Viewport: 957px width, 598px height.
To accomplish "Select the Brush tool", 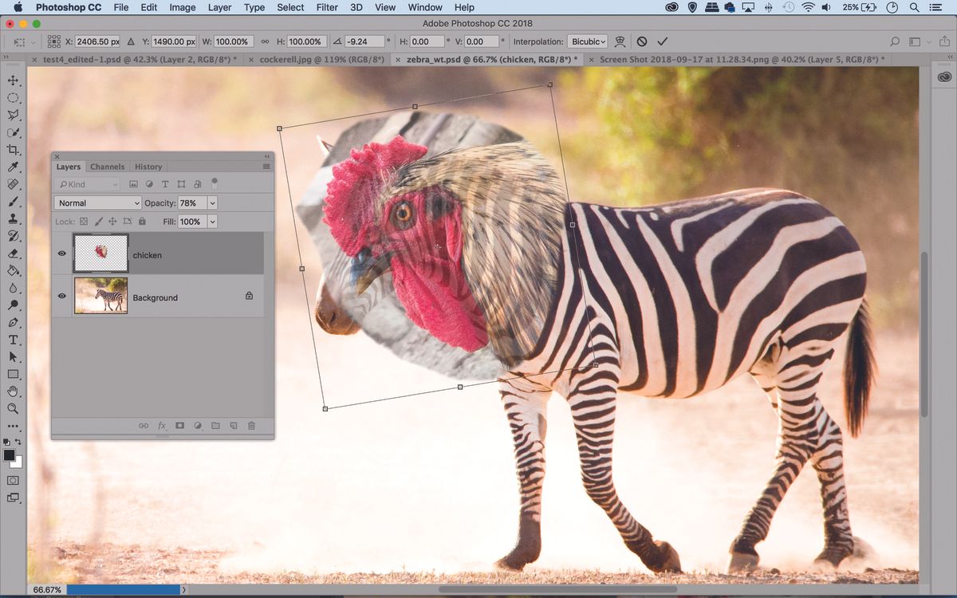I will pos(12,202).
